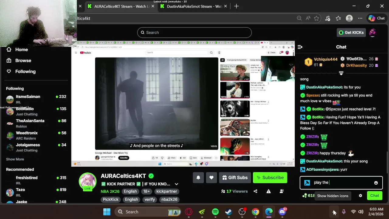Toggle read aloud in address bar

pos(308,18)
